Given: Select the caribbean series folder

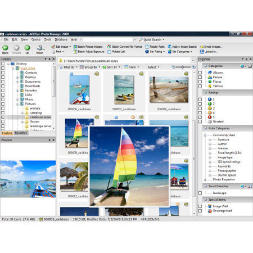Looking at the screenshot, I should tap(40, 117).
